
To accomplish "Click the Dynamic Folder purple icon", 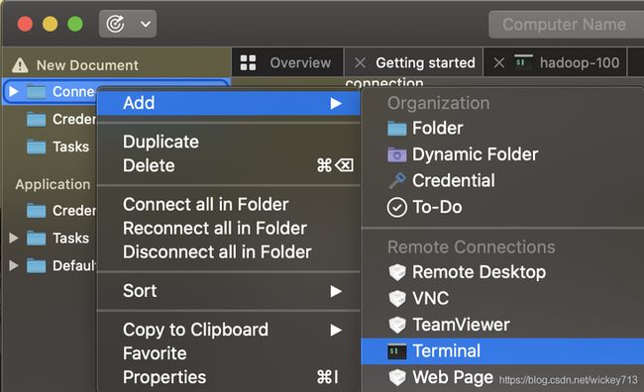I will pyautogui.click(x=396, y=154).
